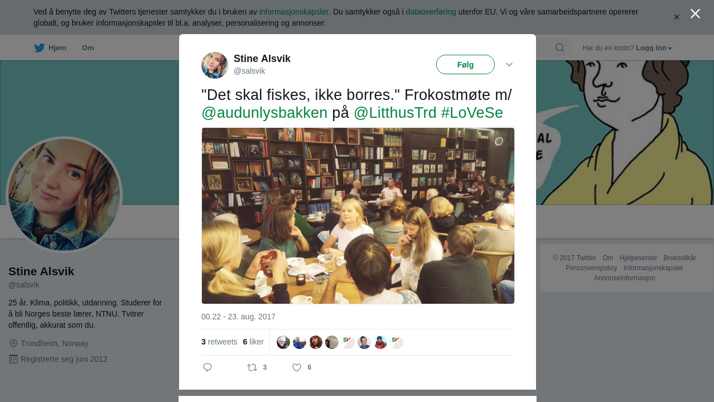The height and width of the screenshot is (402, 714).
Task: Like the tweet with heart icon
Action: pyautogui.click(x=297, y=367)
